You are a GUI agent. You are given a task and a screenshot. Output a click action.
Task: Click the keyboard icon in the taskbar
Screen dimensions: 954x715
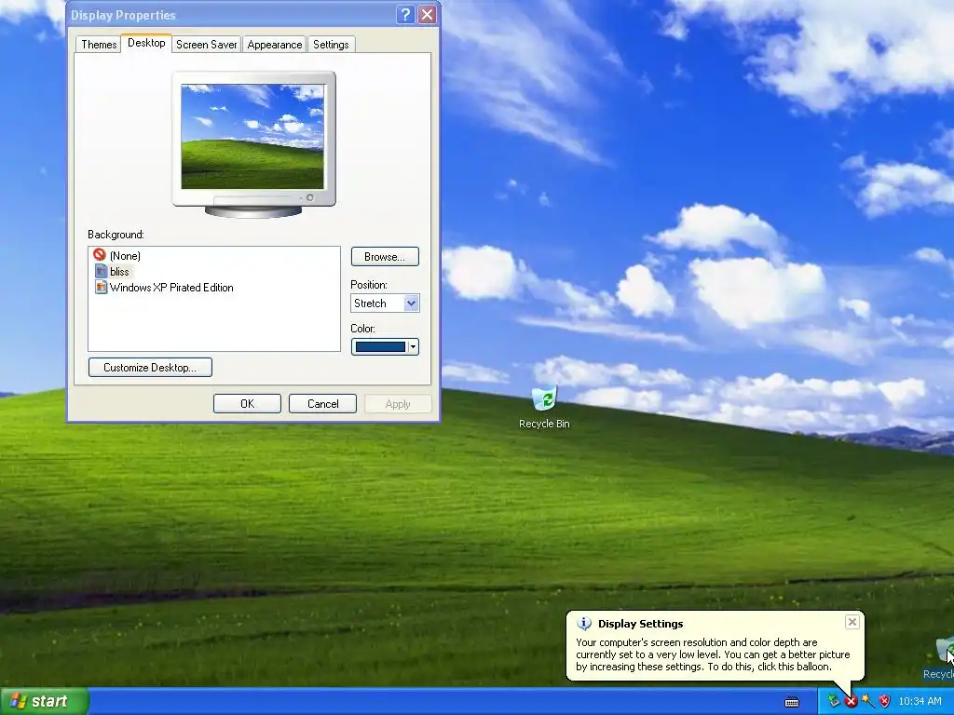point(792,702)
